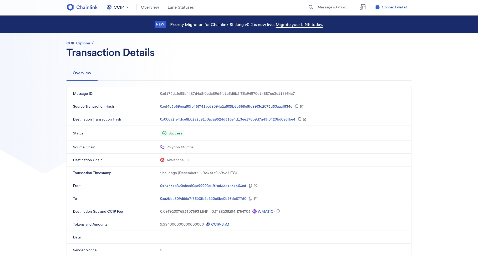Click the Chainlink logo icon
The width and height of the screenshot is (478, 255).
pyautogui.click(x=70, y=7)
